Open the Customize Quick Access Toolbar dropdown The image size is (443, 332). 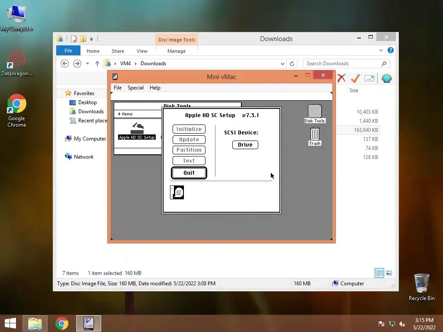click(x=92, y=39)
